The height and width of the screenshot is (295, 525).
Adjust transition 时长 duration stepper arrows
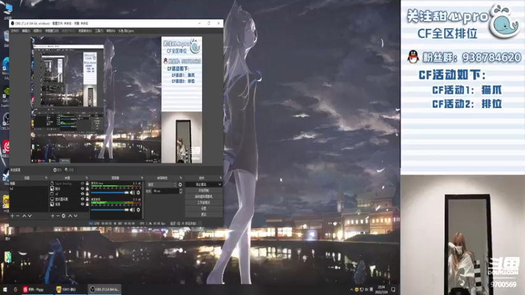181,191
